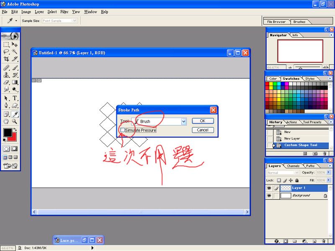The height and width of the screenshot is (251, 335).
Task: Open the layer blend mode Normal dropdown
Action: pos(283,172)
